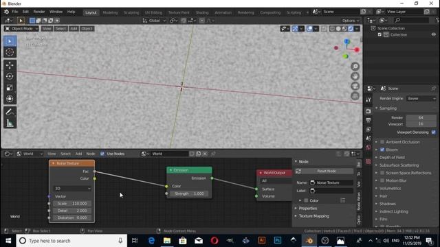Switch to the Shading workspace tab
Viewport: 440px width, 247px height.
coord(202,12)
